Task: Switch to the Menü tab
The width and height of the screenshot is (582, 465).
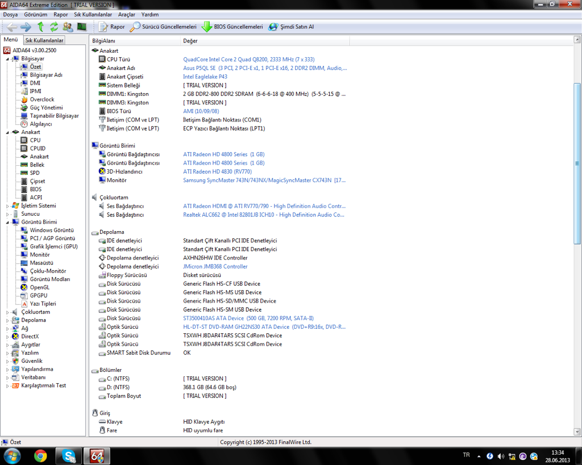Action: point(11,40)
